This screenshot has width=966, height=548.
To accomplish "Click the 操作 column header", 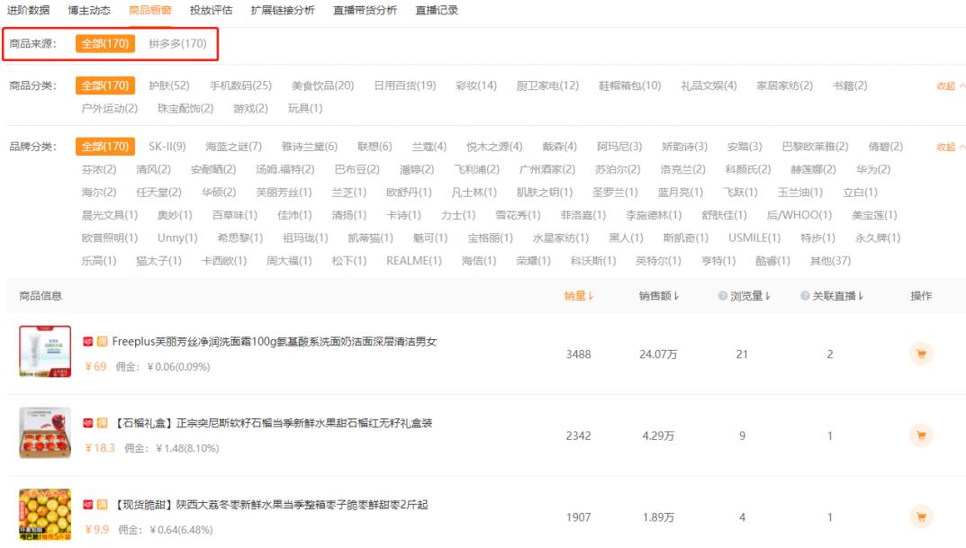I will click(x=921, y=295).
